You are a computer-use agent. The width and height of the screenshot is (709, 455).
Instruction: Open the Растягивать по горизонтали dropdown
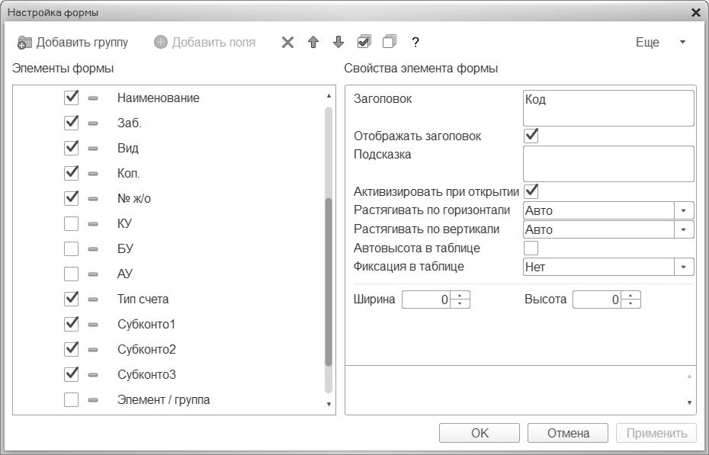pyautogui.click(x=684, y=210)
